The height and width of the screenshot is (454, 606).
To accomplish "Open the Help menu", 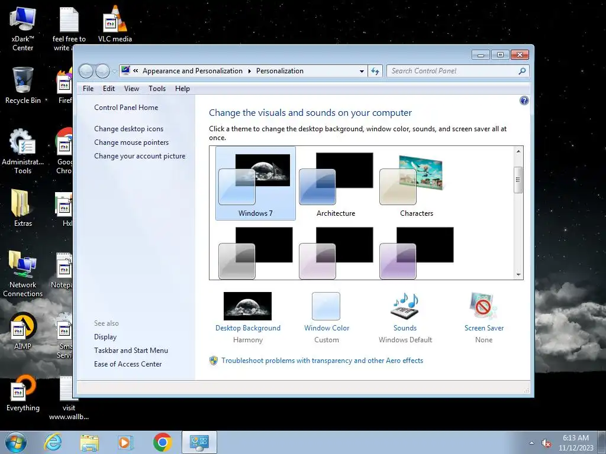I will coord(182,89).
